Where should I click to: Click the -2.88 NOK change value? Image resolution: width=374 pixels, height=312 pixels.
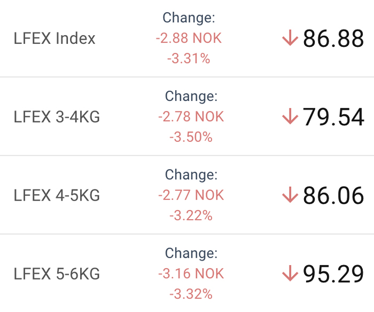pos(189,38)
